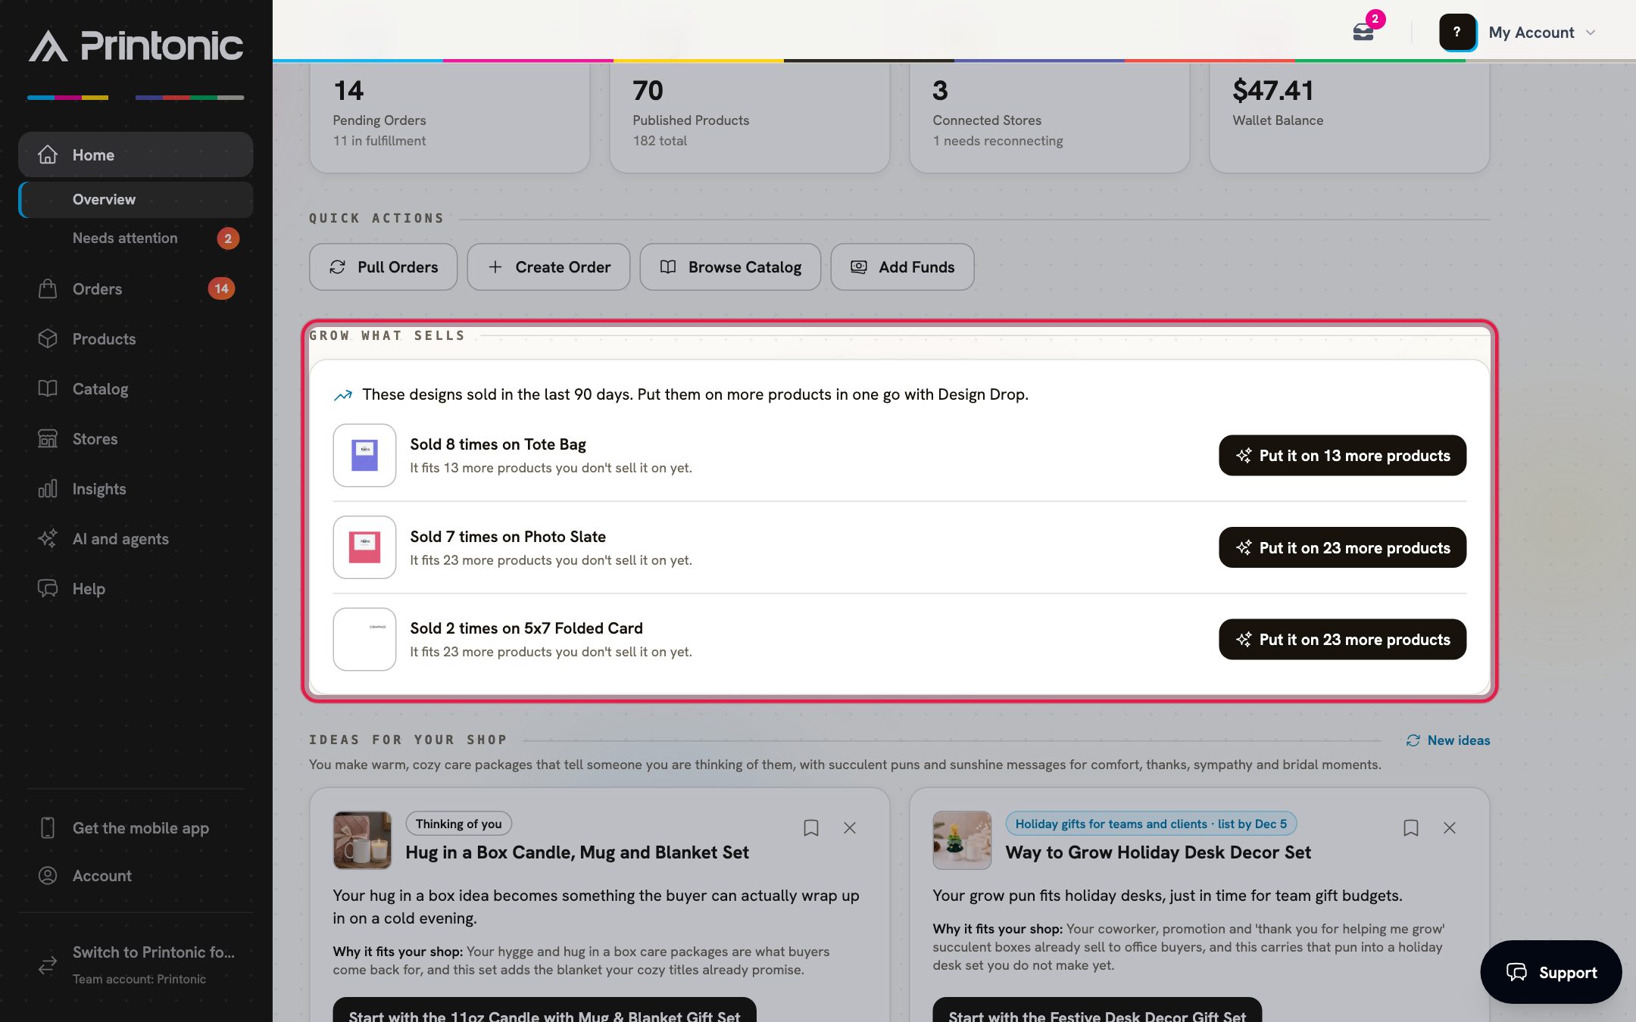Click the Browse Catalog button

coord(730,266)
